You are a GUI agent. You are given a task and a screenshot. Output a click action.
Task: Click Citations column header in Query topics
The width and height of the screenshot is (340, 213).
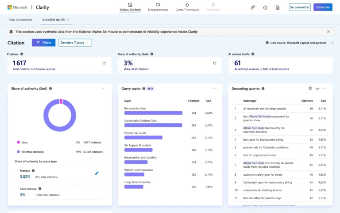pyautogui.click(x=193, y=101)
